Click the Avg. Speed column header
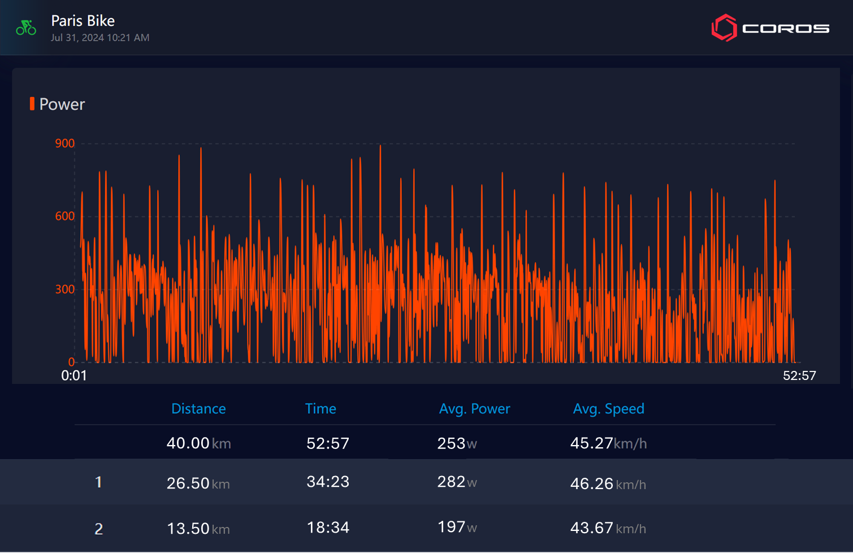This screenshot has height=553, width=853. [608, 409]
